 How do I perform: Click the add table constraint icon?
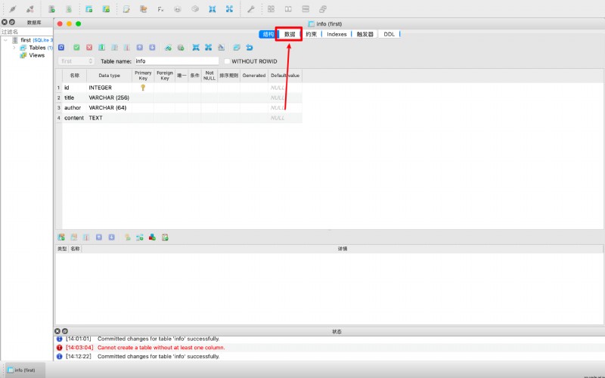pyautogui.click(x=61, y=237)
